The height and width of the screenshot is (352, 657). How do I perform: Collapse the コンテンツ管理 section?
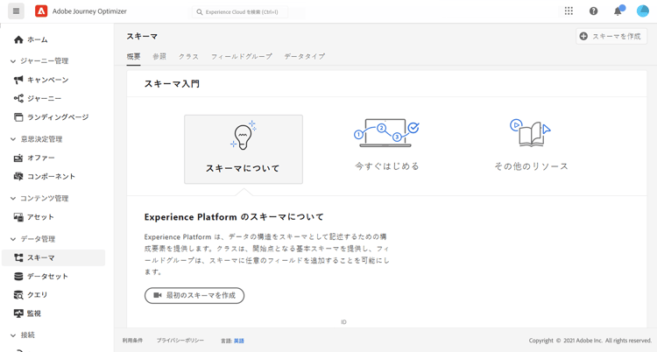[x=12, y=199]
